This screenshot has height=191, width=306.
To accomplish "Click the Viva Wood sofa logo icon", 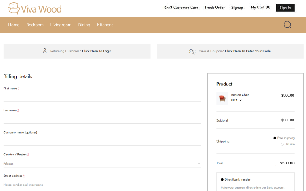I will click(x=13, y=8).
